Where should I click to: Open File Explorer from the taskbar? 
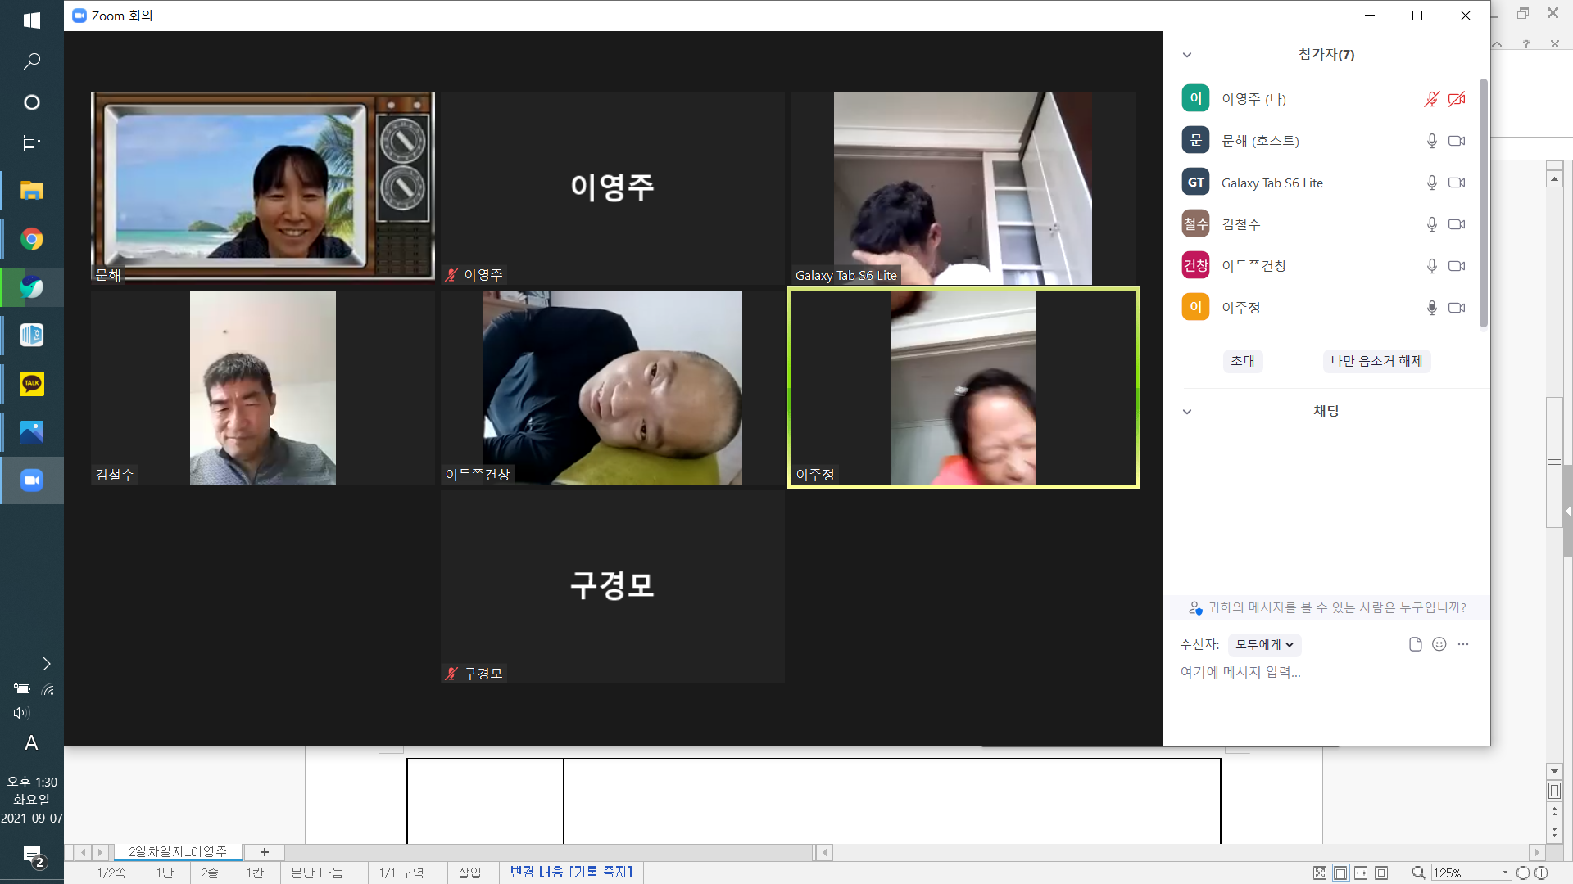pos(32,191)
